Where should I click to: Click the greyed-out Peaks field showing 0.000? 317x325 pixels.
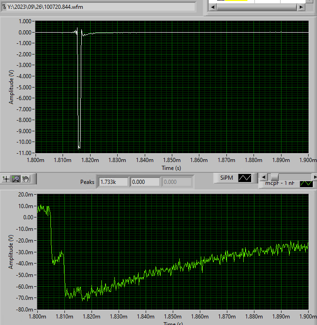tap(176, 182)
